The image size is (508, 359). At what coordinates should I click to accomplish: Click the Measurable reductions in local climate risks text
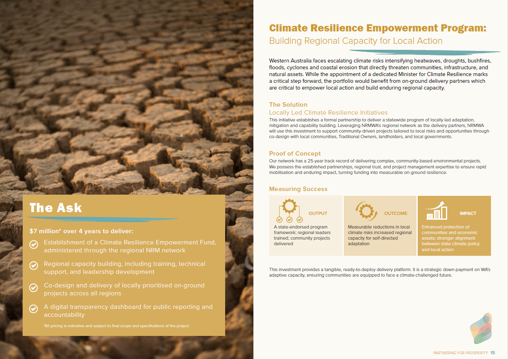click(380, 235)
